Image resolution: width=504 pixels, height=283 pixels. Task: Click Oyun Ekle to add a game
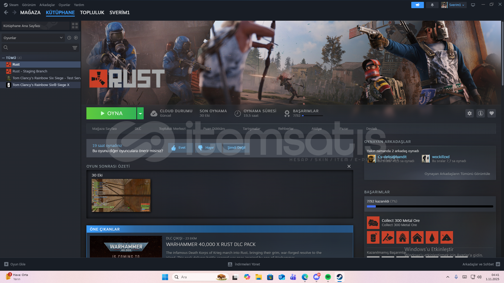point(15,264)
